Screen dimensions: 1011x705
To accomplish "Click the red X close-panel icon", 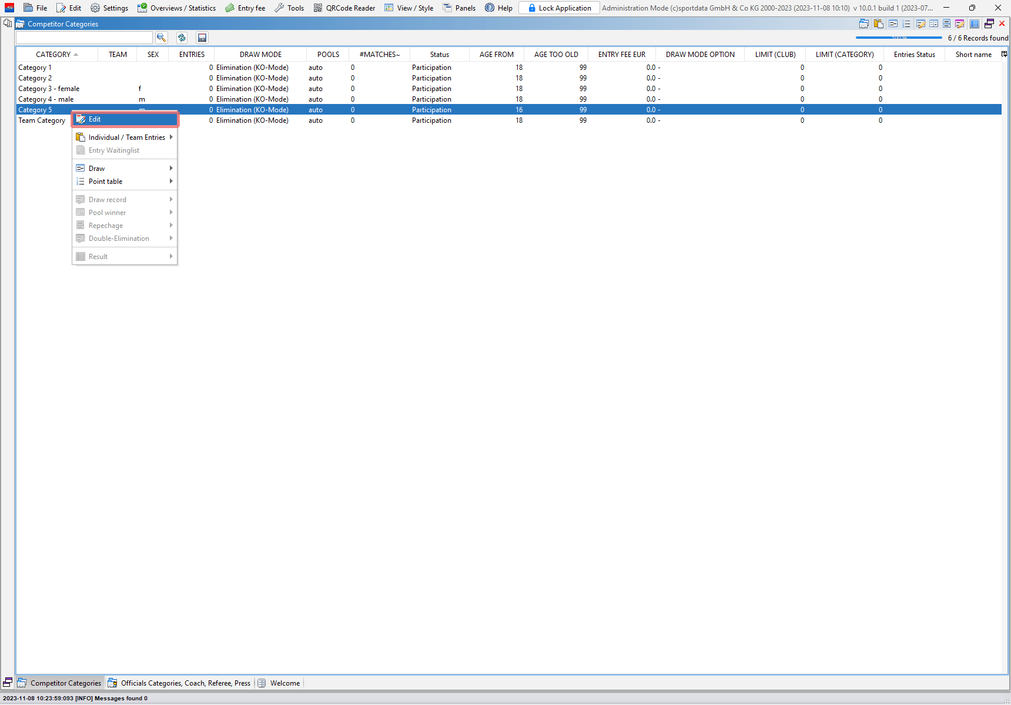I will [1002, 24].
